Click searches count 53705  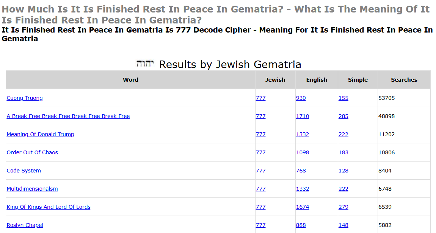(x=386, y=98)
